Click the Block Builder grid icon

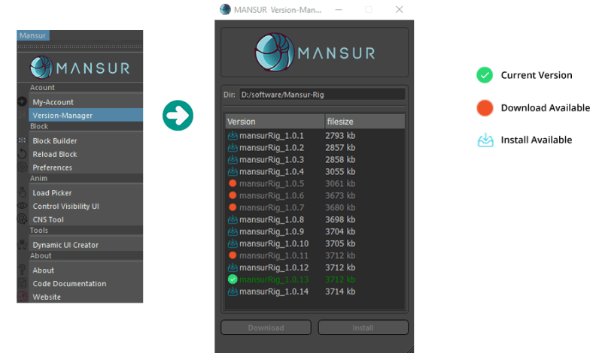point(23,140)
